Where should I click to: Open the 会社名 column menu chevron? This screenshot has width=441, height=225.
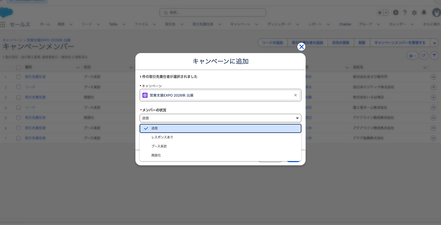[x=425, y=67]
